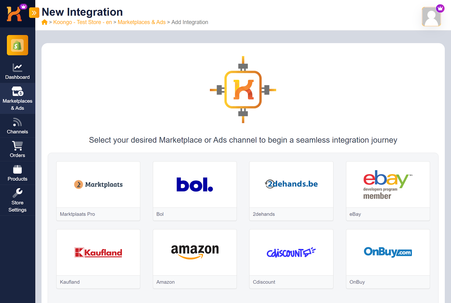Click the 'Add Integration' breadcrumb text
Image resolution: width=451 pixels, height=303 pixels.
coord(190,22)
